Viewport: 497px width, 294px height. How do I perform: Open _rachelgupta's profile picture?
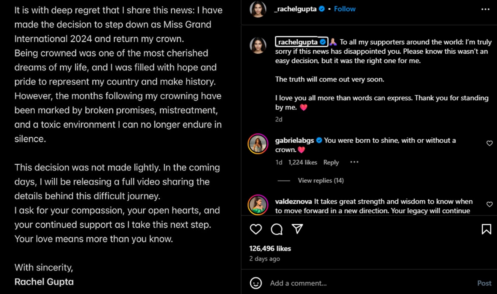pos(258,9)
